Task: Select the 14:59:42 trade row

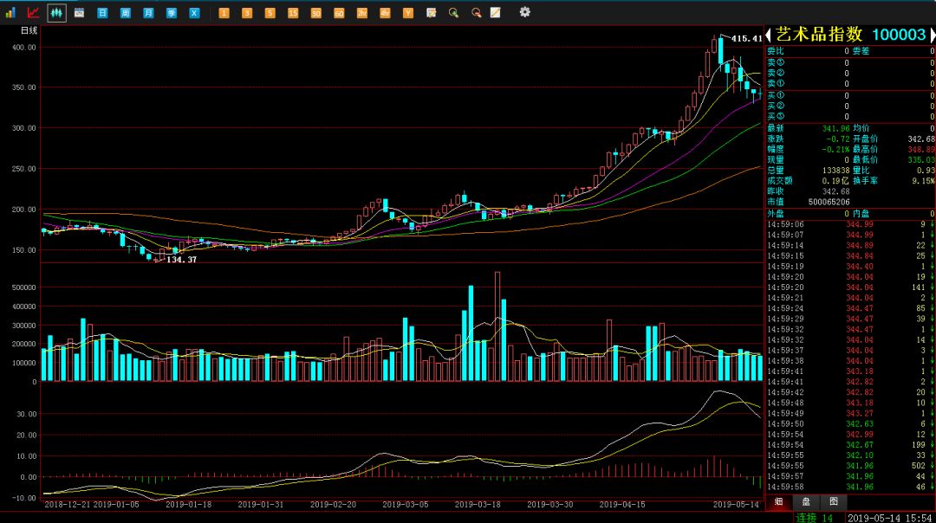Action: point(850,392)
